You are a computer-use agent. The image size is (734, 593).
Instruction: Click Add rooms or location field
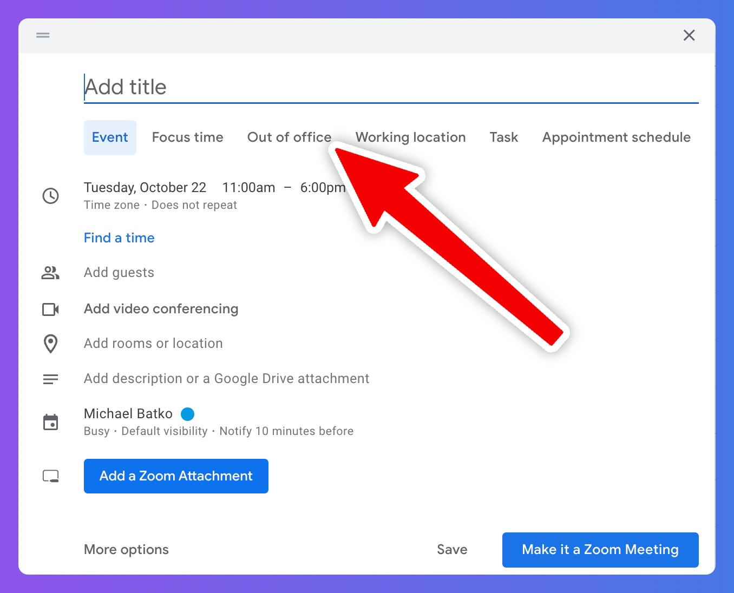coord(153,344)
